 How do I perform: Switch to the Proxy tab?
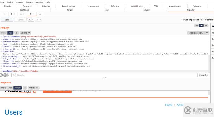click(x=107, y=10)
